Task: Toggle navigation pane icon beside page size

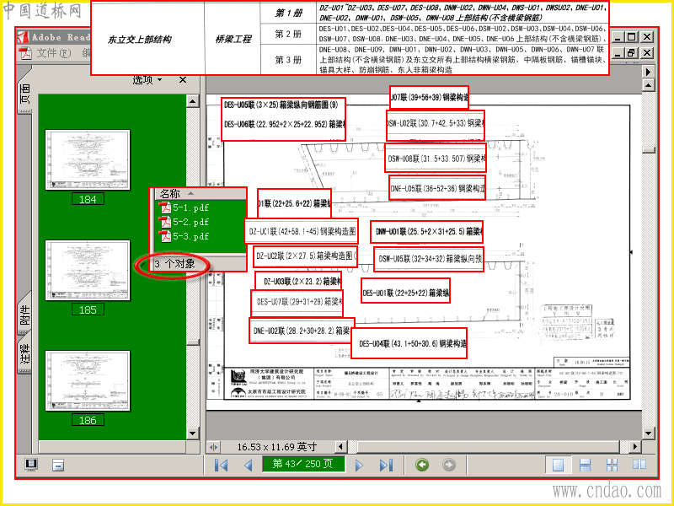Action: coord(214,447)
